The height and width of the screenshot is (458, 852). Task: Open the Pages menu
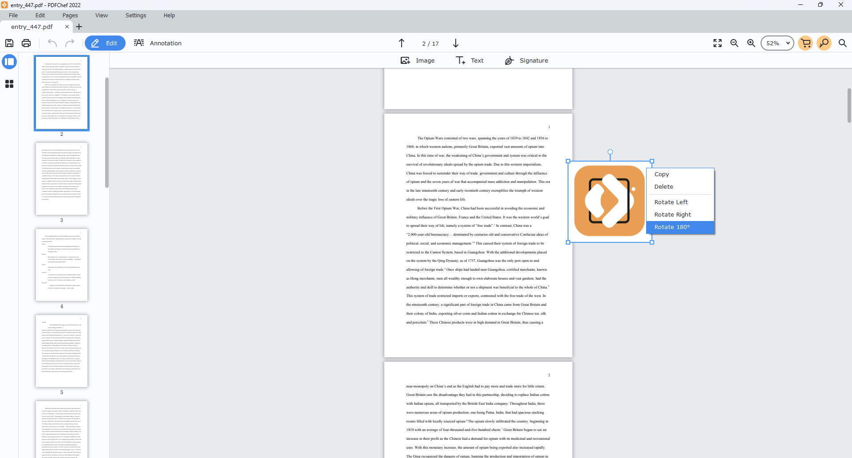coord(70,15)
